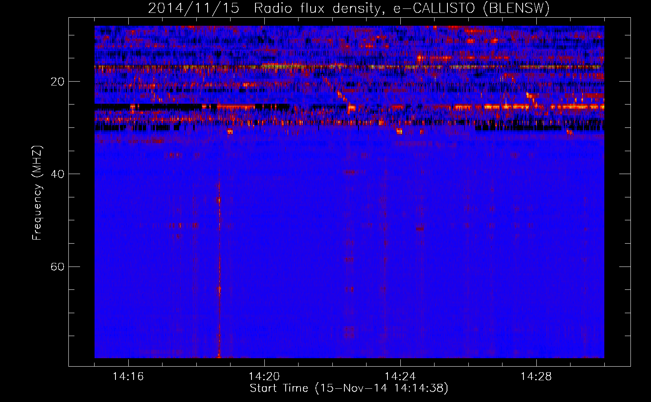Select the 'Frequency (MHZ)' axis label
This screenshot has height=402, width=651.
37,193
